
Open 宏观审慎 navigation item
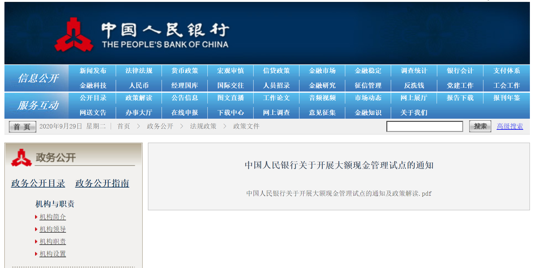tap(230, 71)
